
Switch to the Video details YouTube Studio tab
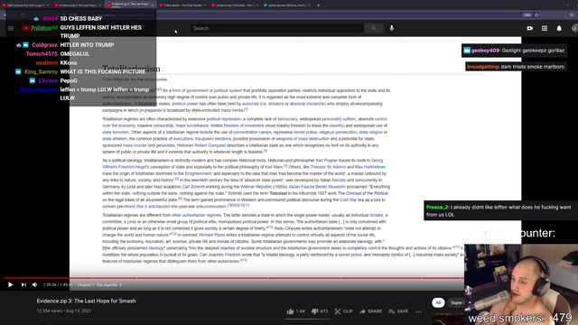pos(182,5)
